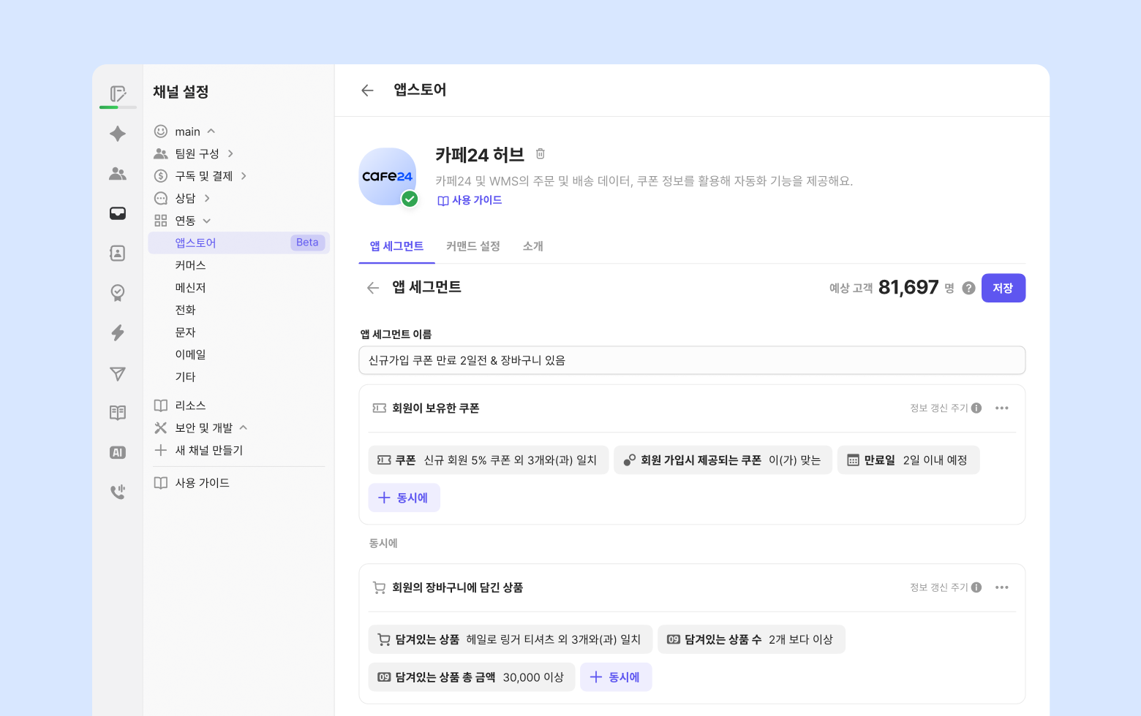The height and width of the screenshot is (716, 1141).
Task: Select 커머스 in the sidebar
Action: pyautogui.click(x=190, y=265)
